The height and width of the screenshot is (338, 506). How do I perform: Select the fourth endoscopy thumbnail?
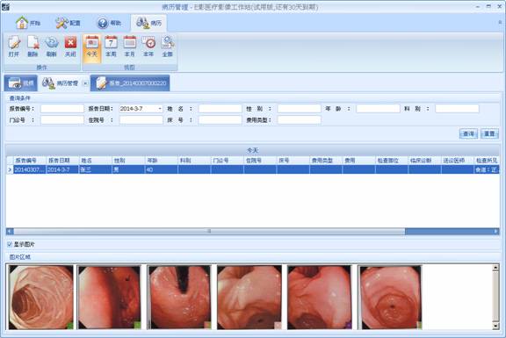(249, 297)
